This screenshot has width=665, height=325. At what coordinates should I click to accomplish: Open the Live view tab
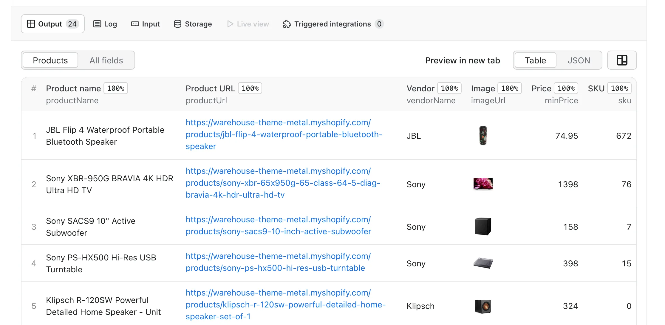coord(248,24)
